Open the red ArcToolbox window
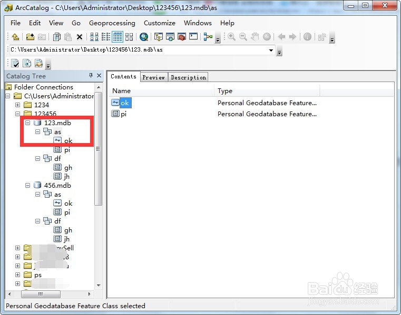The height and width of the screenshot is (315, 401). tap(182, 37)
